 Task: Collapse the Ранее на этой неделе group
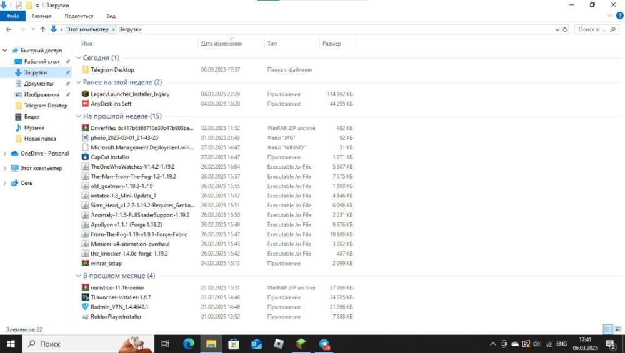79,82
